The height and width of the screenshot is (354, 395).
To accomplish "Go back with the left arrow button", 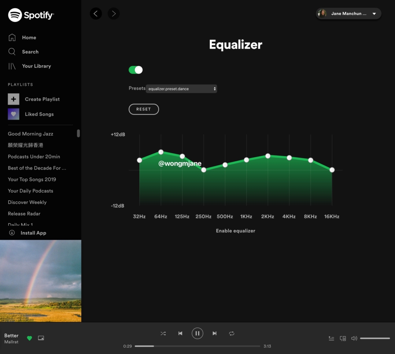I will 96,14.
